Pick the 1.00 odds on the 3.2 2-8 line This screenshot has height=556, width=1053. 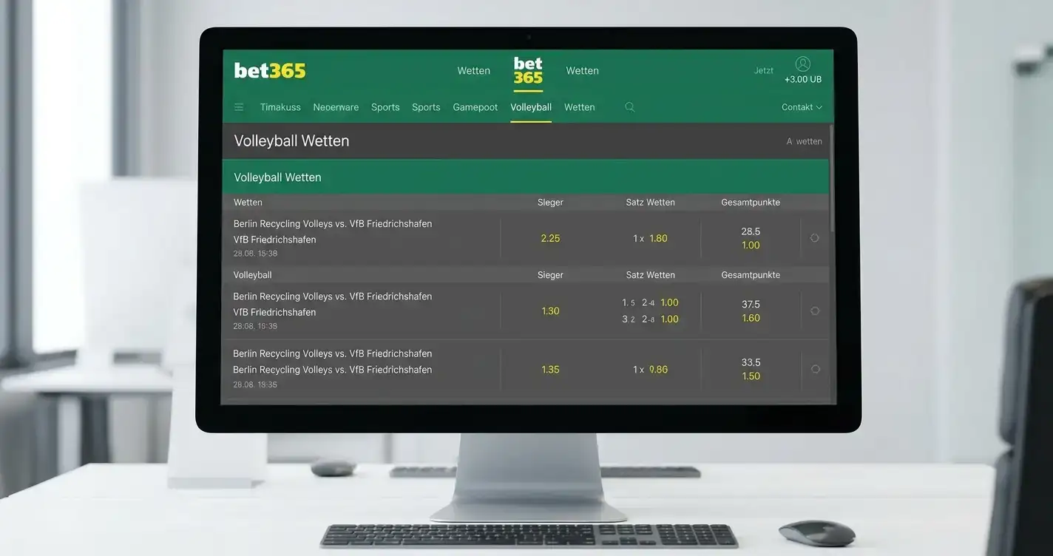coord(669,319)
